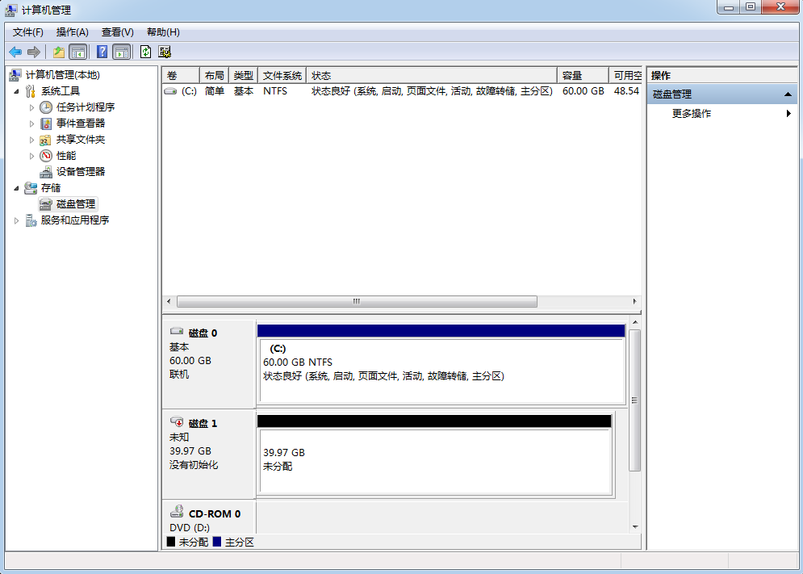Expand the 任务计划程序 tree node
This screenshot has width=803, height=574.
point(32,107)
